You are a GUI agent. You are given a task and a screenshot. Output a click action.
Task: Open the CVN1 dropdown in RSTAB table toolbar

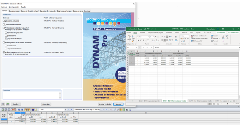[65, 110]
